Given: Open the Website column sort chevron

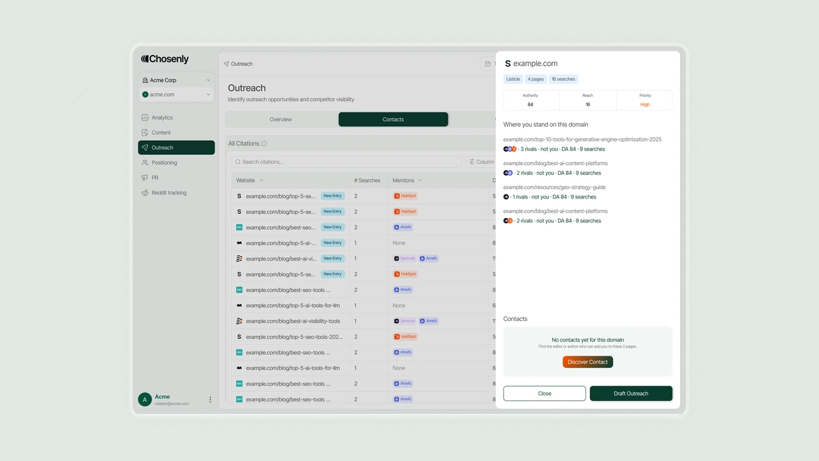Looking at the screenshot, I should tap(261, 181).
